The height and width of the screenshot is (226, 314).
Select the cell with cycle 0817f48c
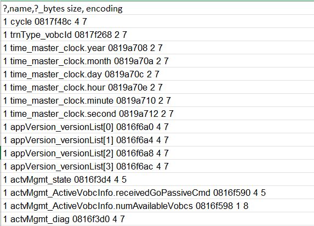point(157,21)
